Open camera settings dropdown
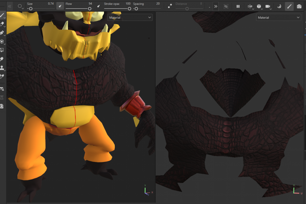306x204 pixels. (x=268, y=7)
